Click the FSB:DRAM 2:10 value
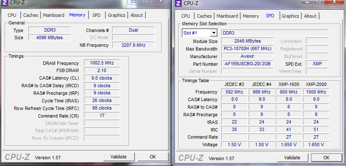346x166 pixels. (x=102, y=70)
